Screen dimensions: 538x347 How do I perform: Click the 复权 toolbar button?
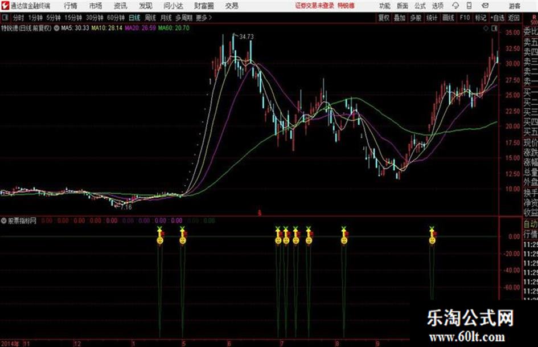pos(384,18)
